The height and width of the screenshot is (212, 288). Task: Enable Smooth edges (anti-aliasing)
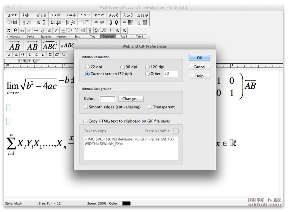[86, 107]
